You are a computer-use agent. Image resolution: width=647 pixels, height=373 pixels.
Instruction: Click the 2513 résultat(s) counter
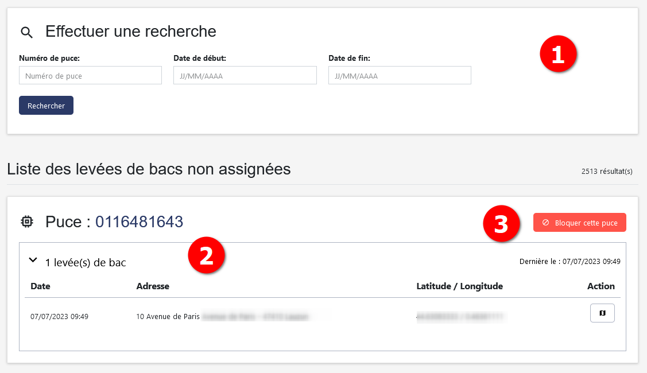click(607, 170)
